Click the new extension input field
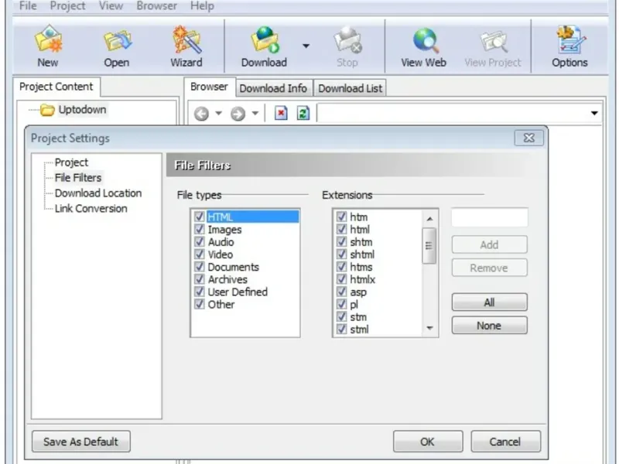The height and width of the screenshot is (464, 619). 490,217
